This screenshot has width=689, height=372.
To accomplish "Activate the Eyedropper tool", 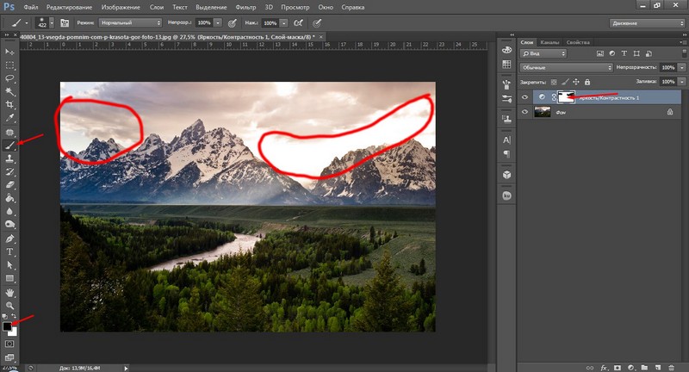I will point(10,118).
